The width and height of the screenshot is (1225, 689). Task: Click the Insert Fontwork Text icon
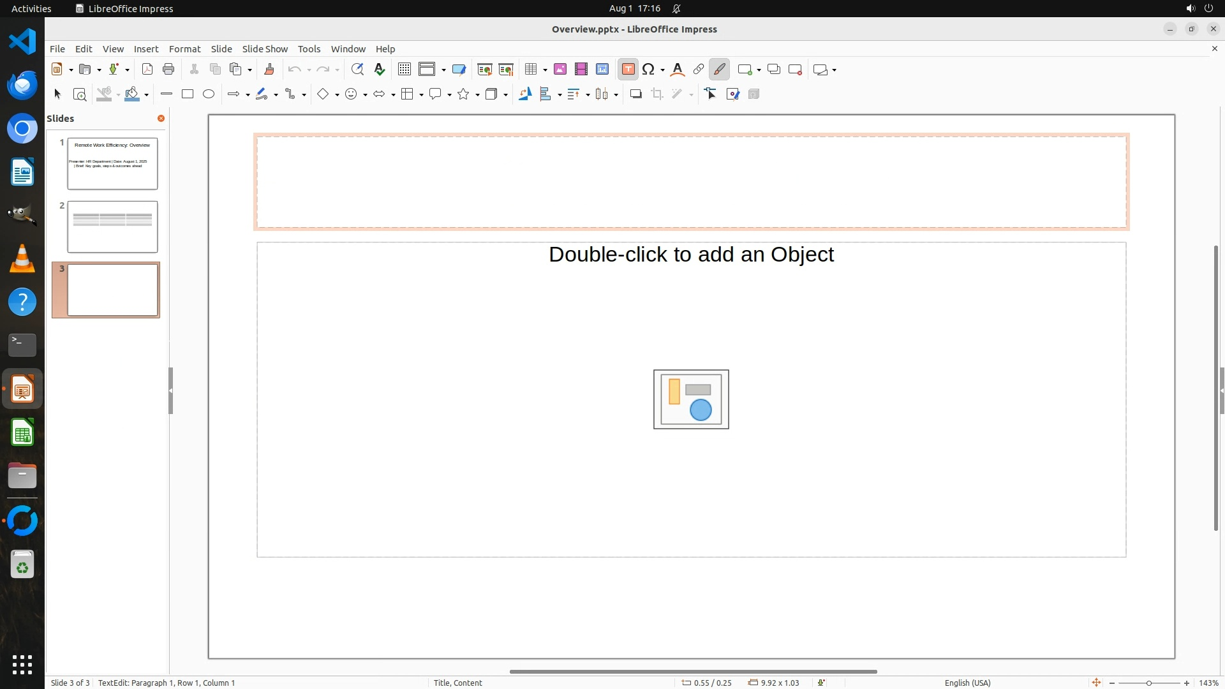[678, 70]
